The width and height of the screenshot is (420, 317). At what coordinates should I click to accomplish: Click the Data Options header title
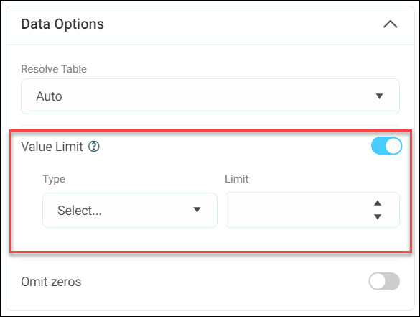(x=62, y=24)
